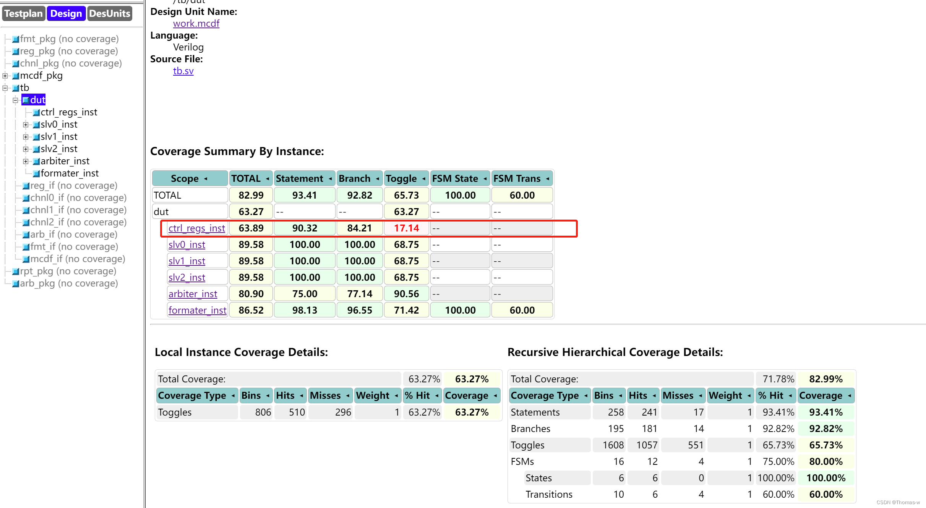Open the tb.sv source file link
Image resolution: width=926 pixels, height=508 pixels.
(x=183, y=71)
